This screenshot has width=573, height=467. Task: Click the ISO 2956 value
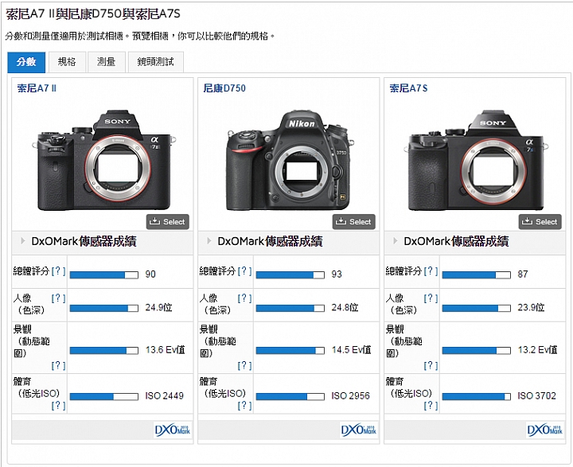point(350,395)
